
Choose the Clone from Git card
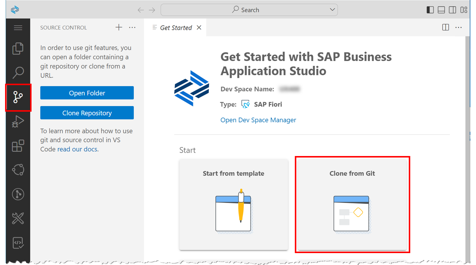(352, 205)
